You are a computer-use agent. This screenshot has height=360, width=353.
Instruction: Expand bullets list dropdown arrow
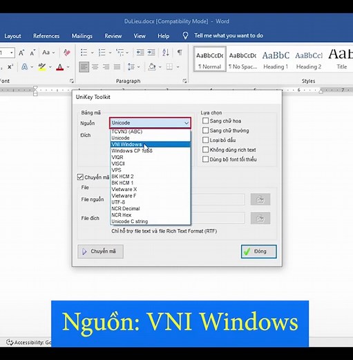pos(92,53)
